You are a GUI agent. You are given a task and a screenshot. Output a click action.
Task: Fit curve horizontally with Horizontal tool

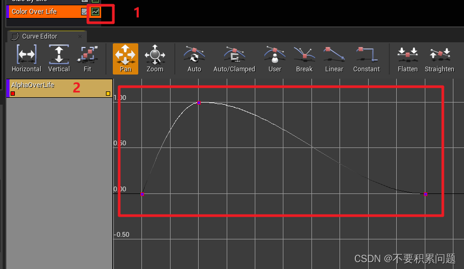pos(26,59)
